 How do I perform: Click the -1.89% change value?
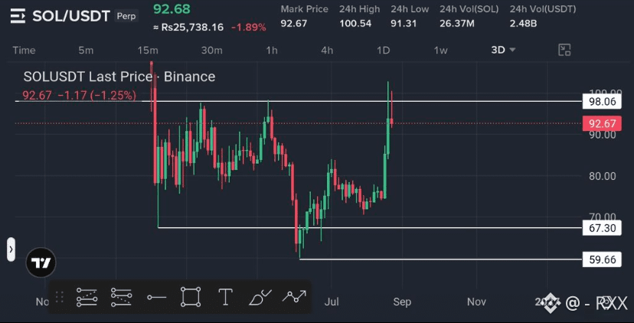click(x=249, y=28)
